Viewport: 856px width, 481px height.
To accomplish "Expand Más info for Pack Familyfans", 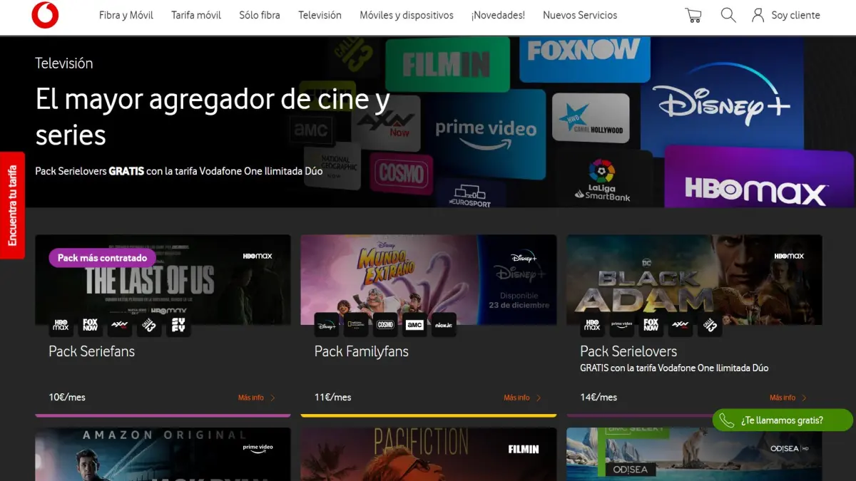I will 522,398.
